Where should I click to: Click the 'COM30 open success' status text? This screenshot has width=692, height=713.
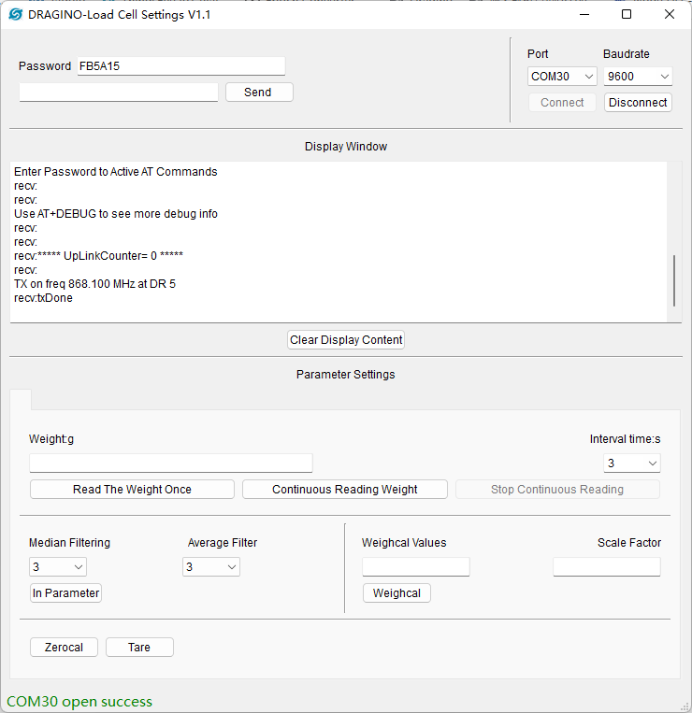point(79,702)
